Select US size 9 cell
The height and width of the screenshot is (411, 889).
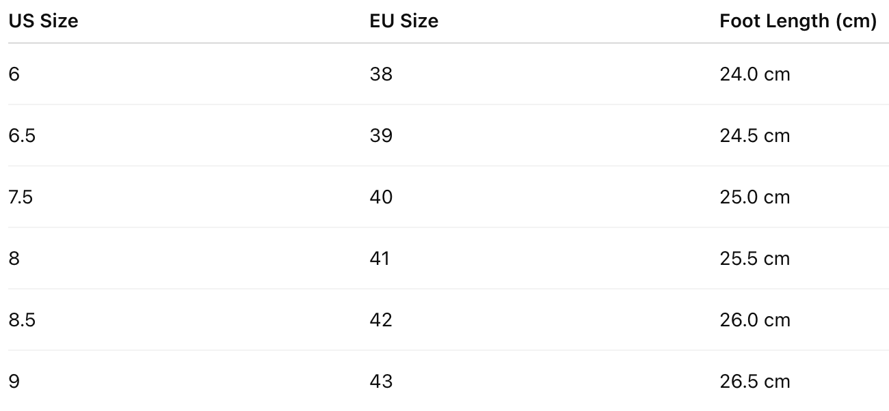click(x=14, y=381)
